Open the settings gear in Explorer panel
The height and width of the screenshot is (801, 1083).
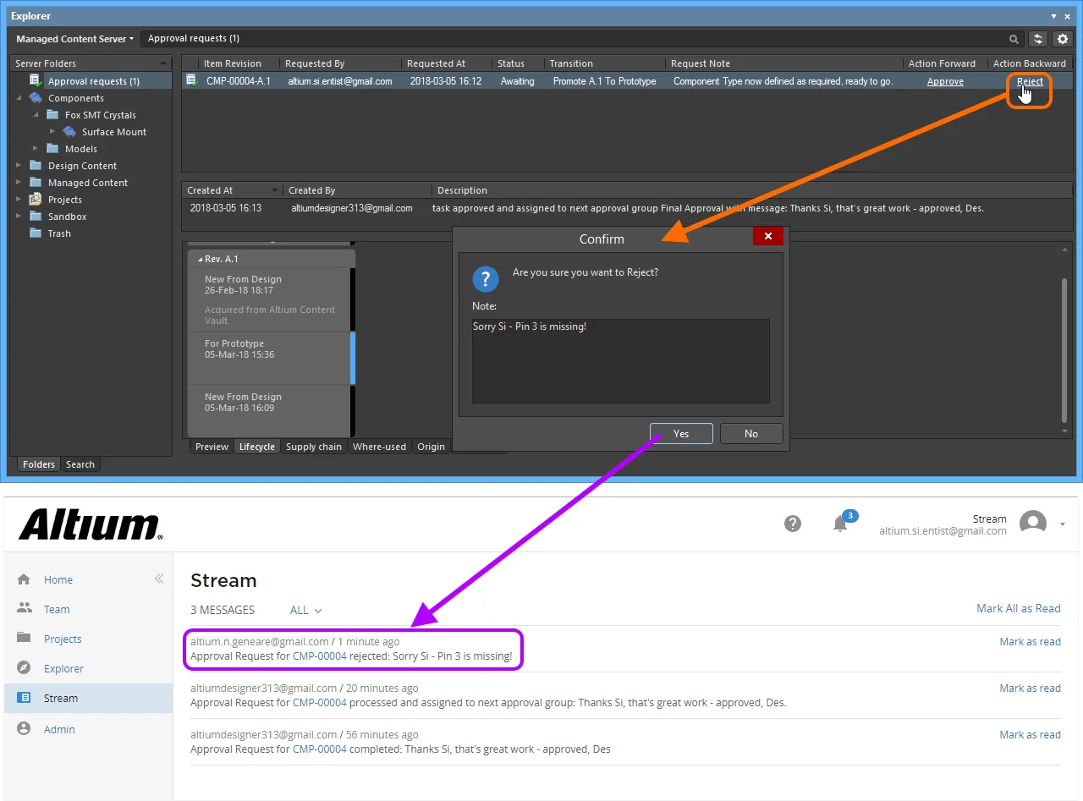[1063, 39]
